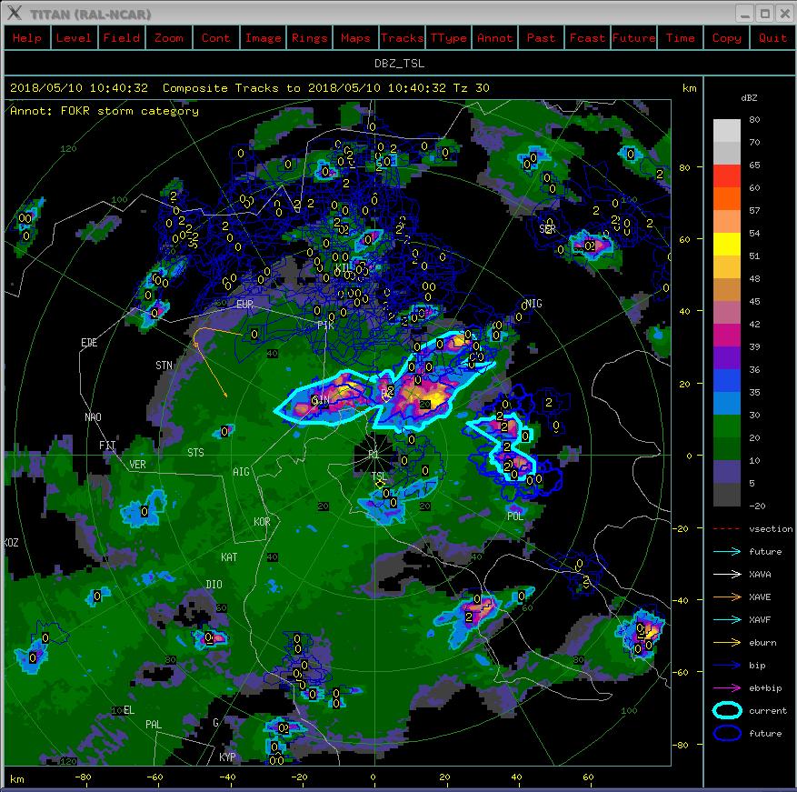This screenshot has width=797, height=792.
Task: Click the Zoom menu button
Action: [169, 38]
